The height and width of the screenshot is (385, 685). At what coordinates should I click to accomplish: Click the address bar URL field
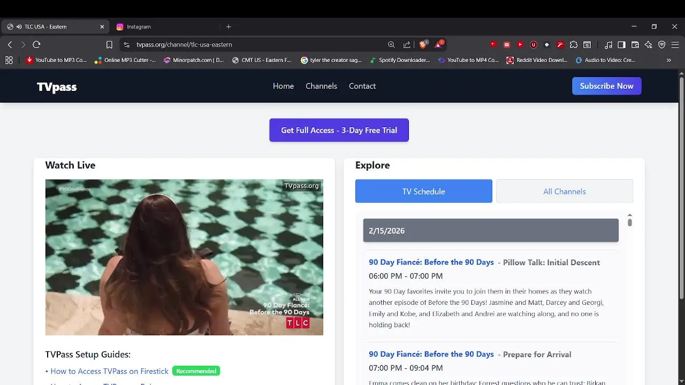(x=257, y=45)
